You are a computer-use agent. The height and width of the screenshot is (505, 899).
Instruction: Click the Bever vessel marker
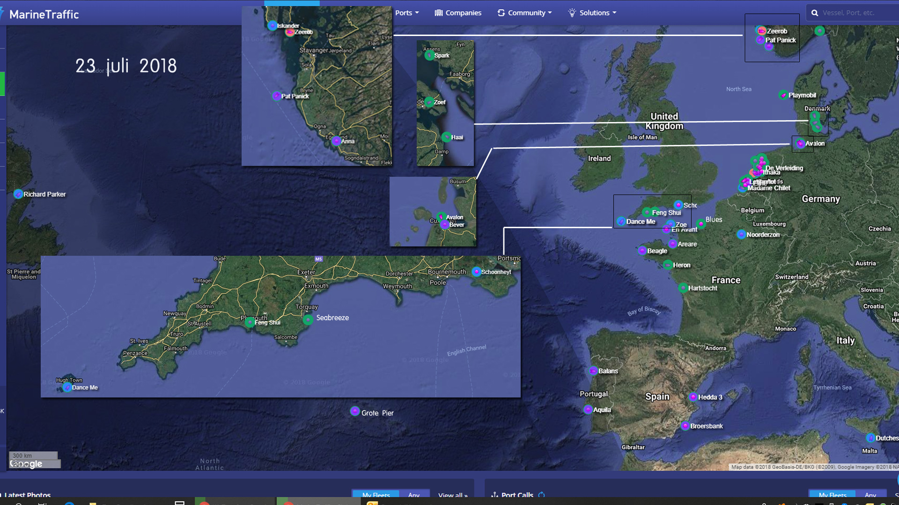point(445,224)
